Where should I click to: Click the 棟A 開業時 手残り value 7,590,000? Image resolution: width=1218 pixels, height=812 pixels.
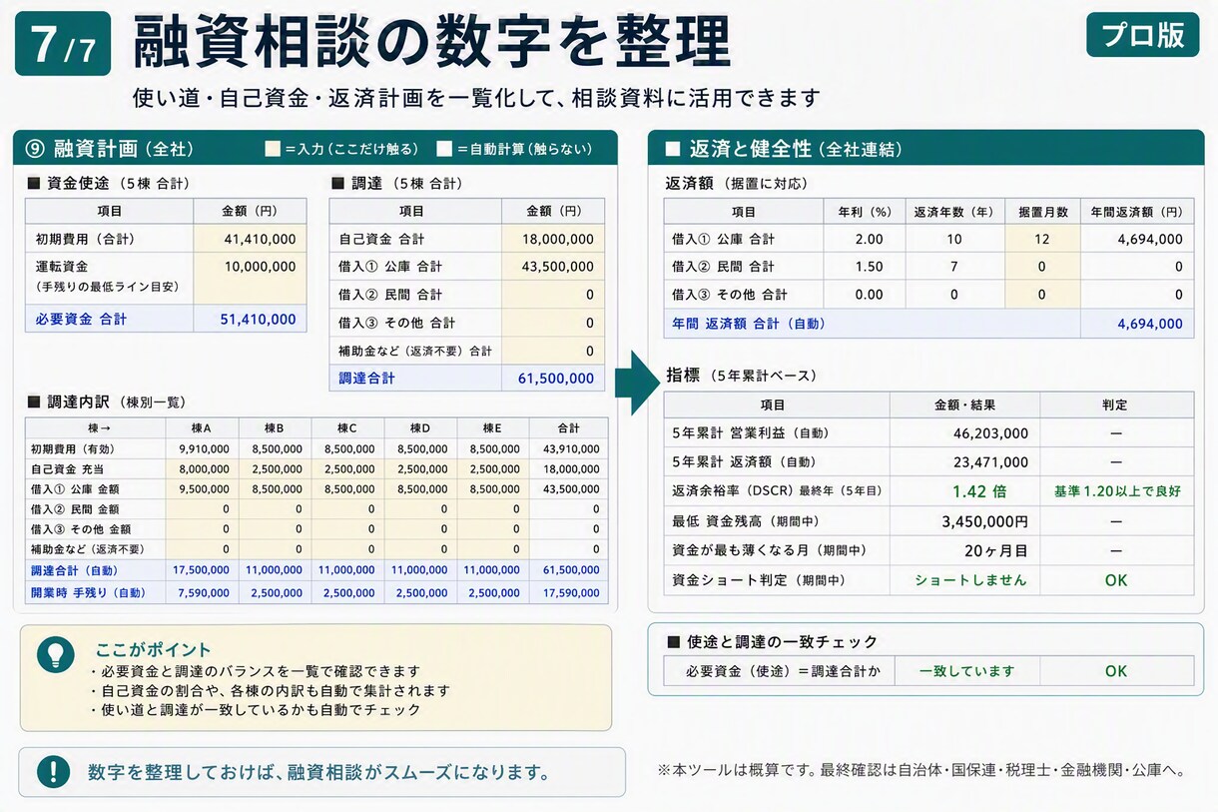[204, 593]
